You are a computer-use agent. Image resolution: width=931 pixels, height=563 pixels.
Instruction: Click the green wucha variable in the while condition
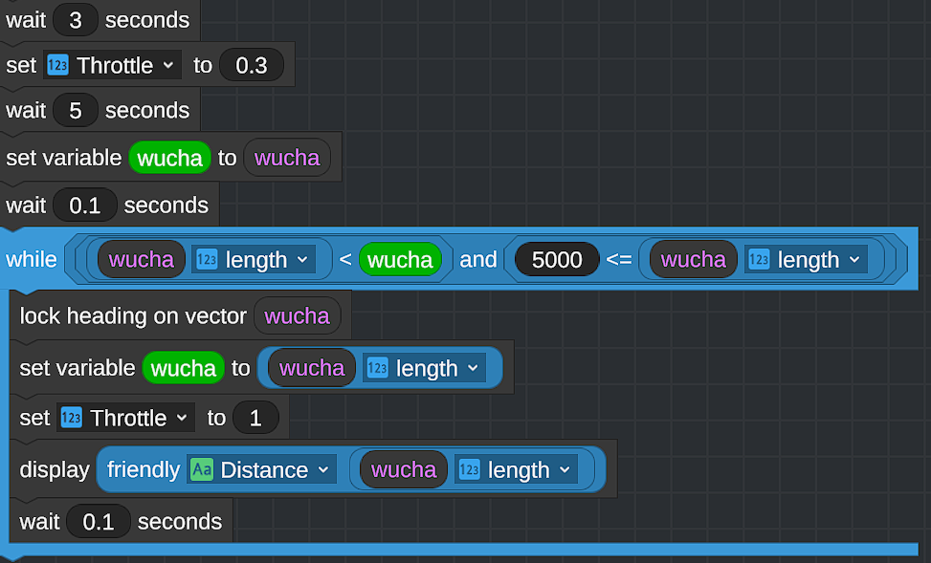tap(400, 260)
